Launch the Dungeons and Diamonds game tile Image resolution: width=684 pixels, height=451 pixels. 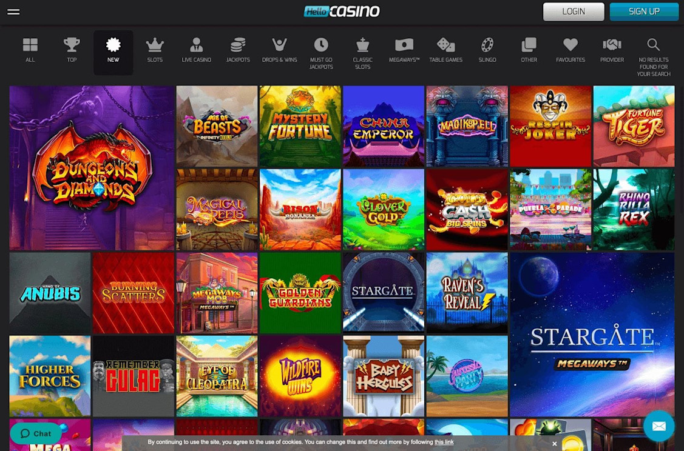[92, 168]
